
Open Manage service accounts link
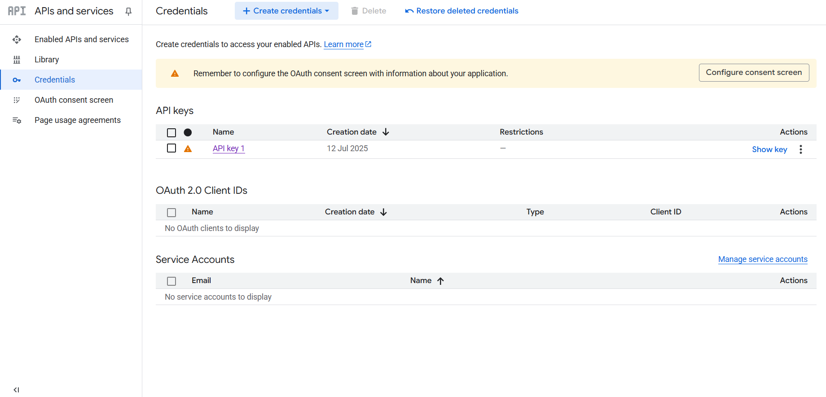(763, 259)
